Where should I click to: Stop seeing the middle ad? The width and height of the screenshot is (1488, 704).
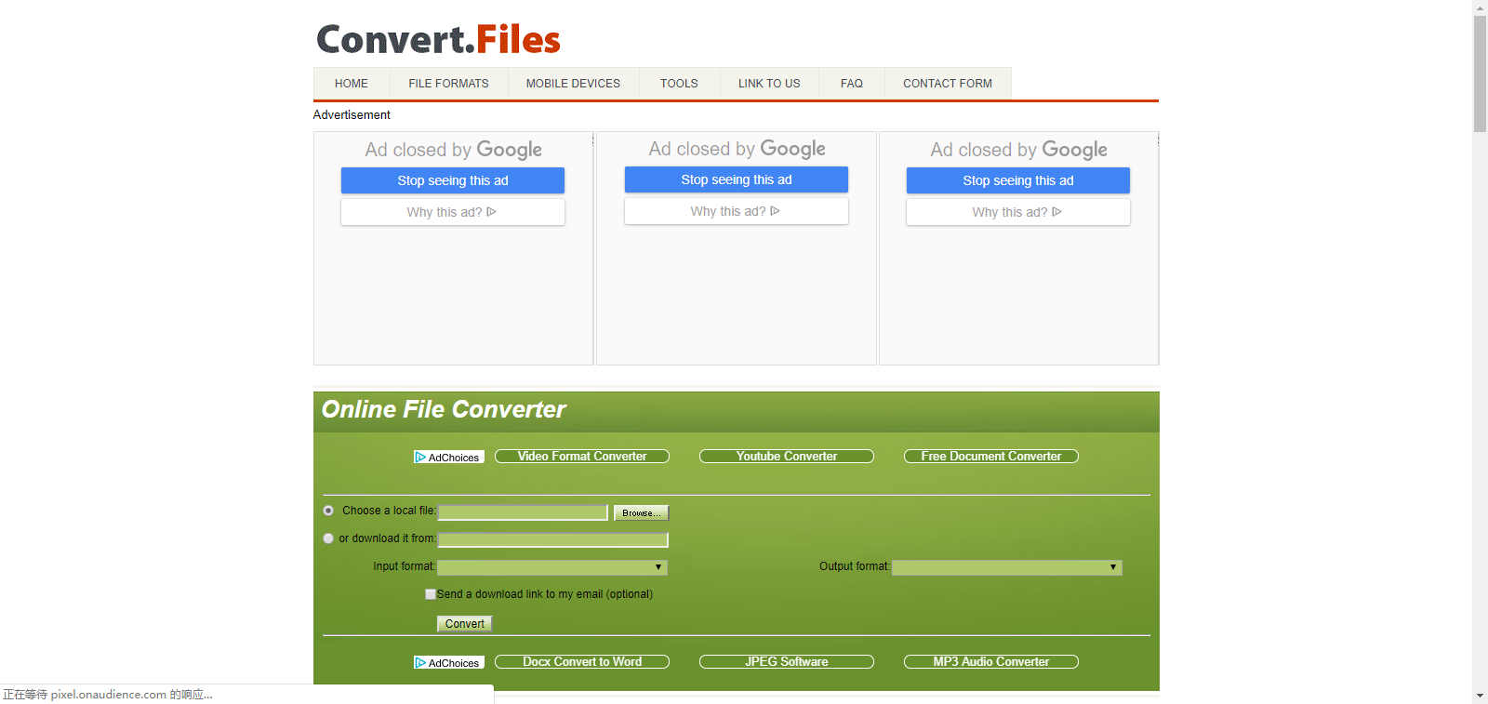737,179
